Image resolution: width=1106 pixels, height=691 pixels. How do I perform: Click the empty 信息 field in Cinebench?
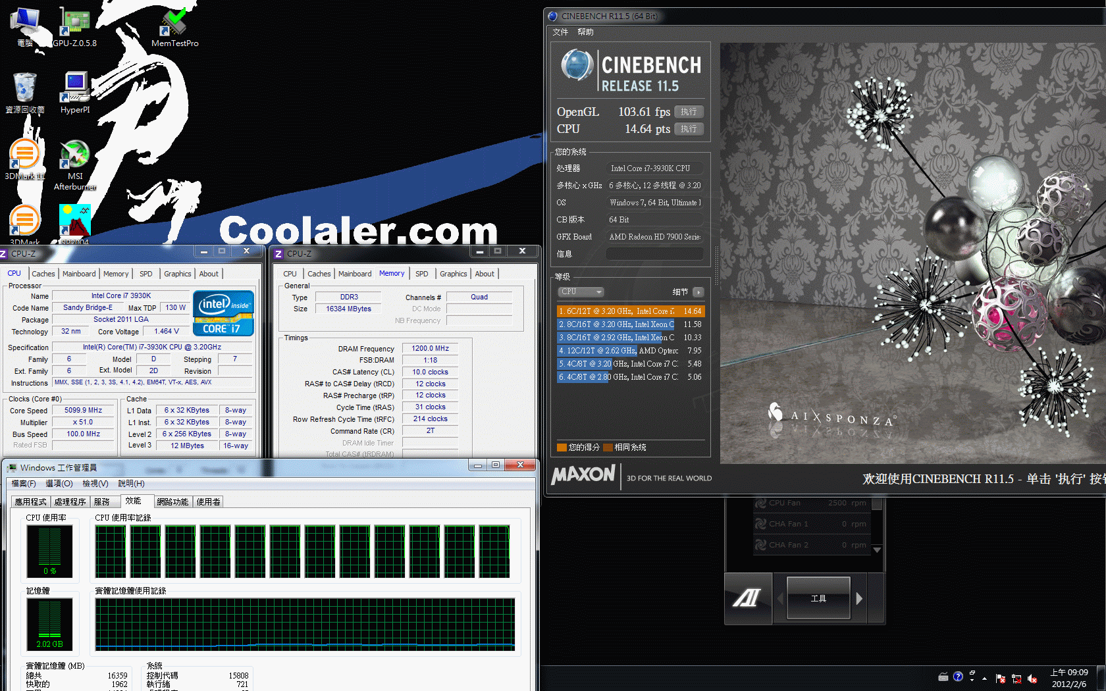[x=654, y=254]
